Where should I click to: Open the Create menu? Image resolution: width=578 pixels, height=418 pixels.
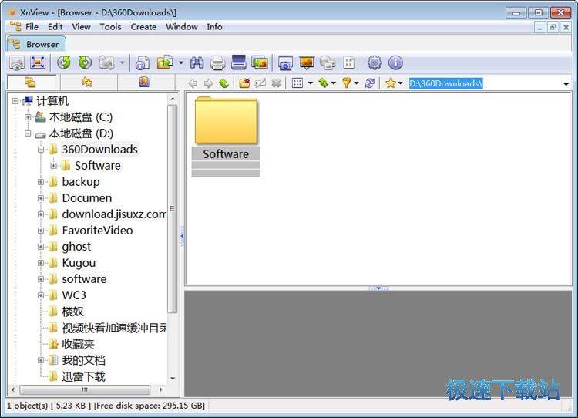[x=143, y=26]
